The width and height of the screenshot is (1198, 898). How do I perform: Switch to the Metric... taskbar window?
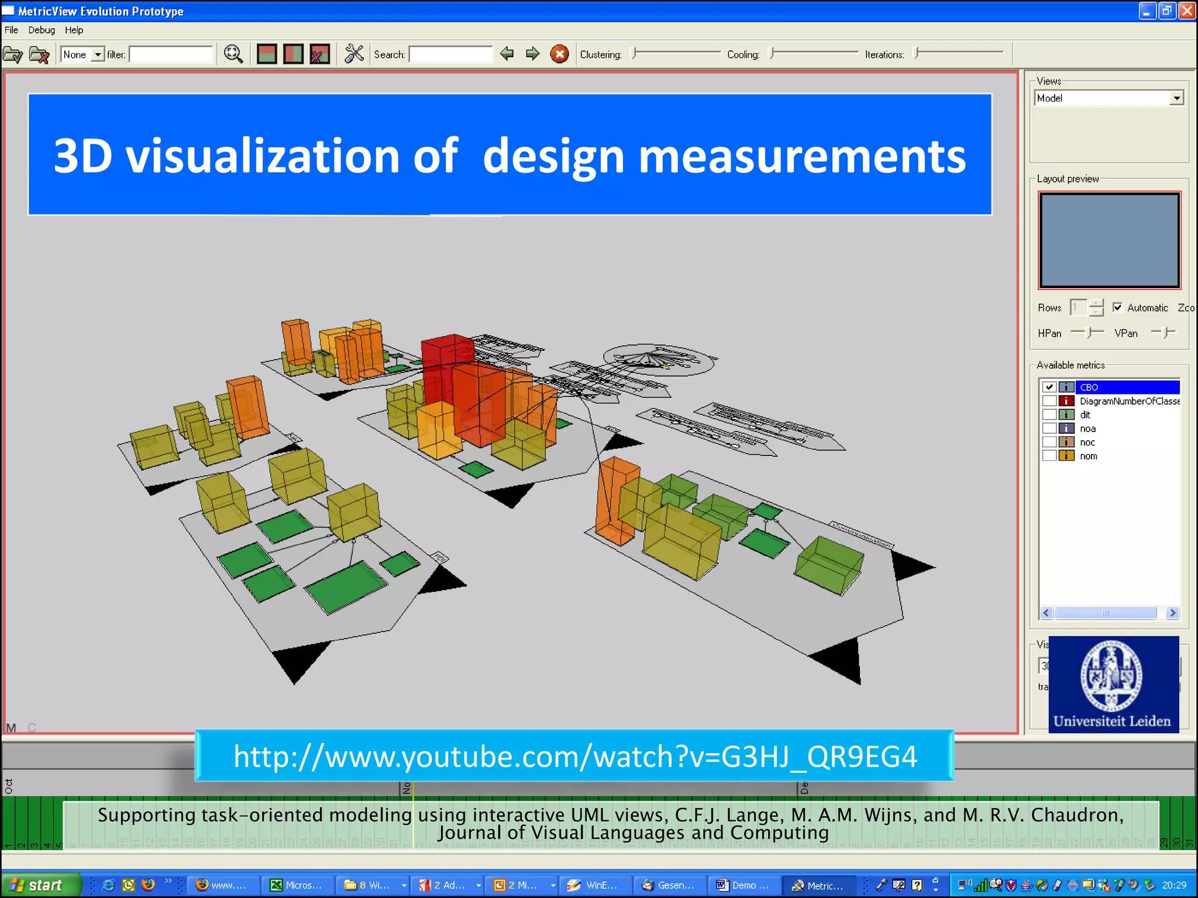(x=819, y=885)
